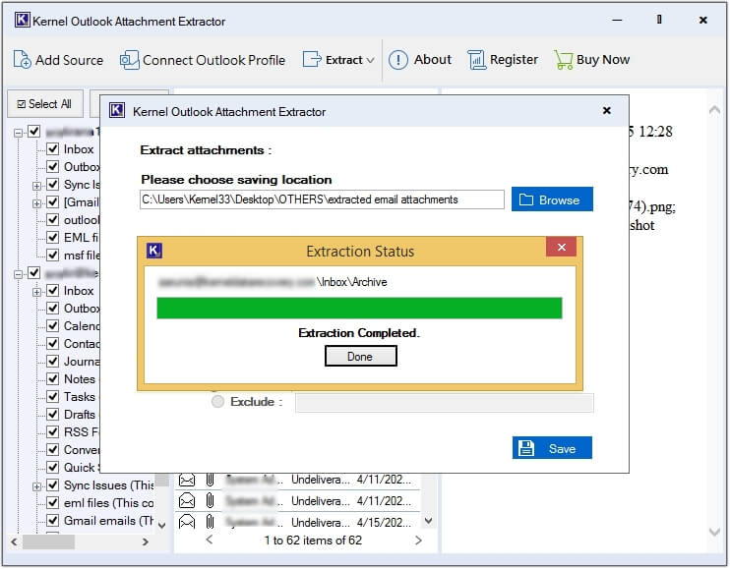This screenshot has width=730, height=569.
Task: Click folder tree horizontal scrollbar thumb
Action: tap(48, 541)
